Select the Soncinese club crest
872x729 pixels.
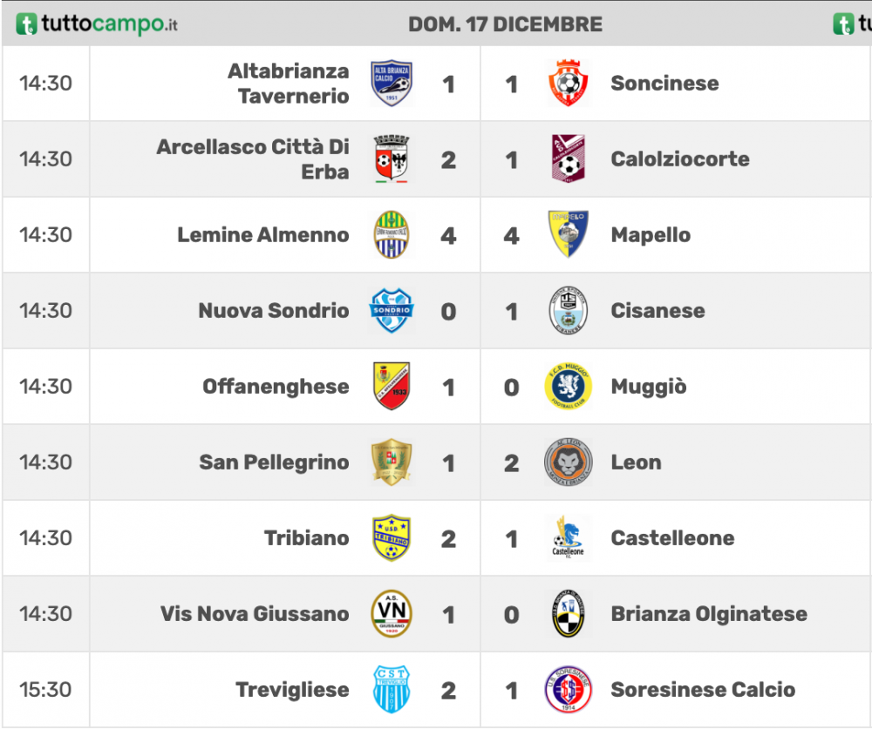[568, 84]
